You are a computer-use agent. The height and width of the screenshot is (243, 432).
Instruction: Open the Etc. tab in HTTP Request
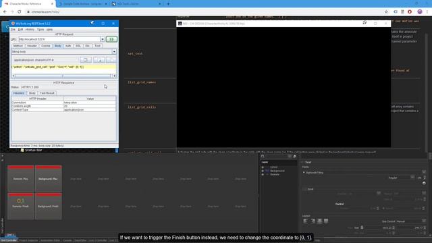(87, 46)
